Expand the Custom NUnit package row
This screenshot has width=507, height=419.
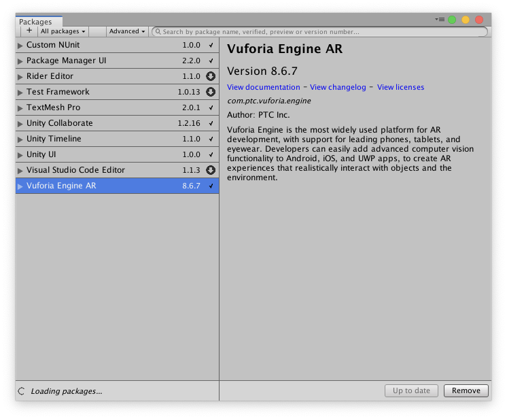click(x=20, y=46)
